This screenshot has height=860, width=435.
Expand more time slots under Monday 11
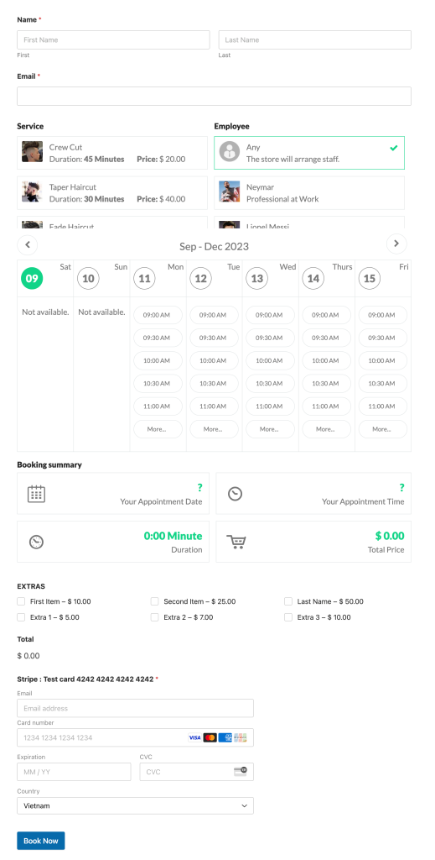click(x=157, y=429)
